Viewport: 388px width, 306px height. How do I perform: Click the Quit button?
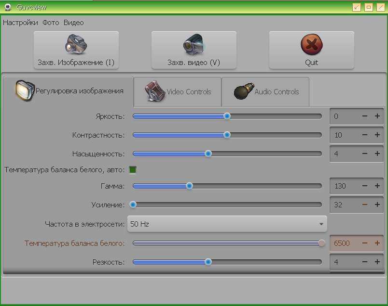(x=312, y=50)
